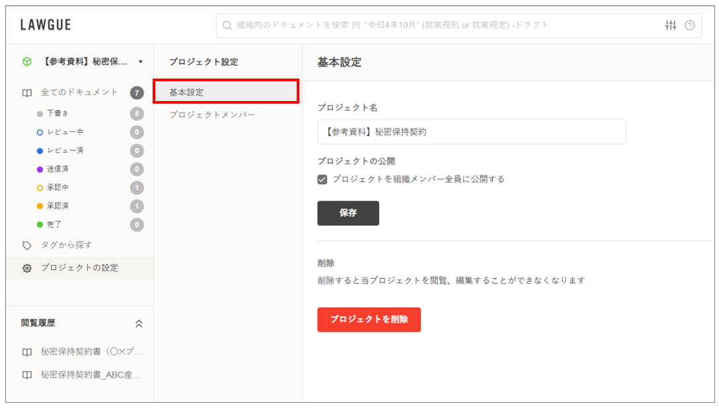Viewport: 719px width, 408px height.
Task: Open the search filter sliders icon
Action: (x=670, y=26)
